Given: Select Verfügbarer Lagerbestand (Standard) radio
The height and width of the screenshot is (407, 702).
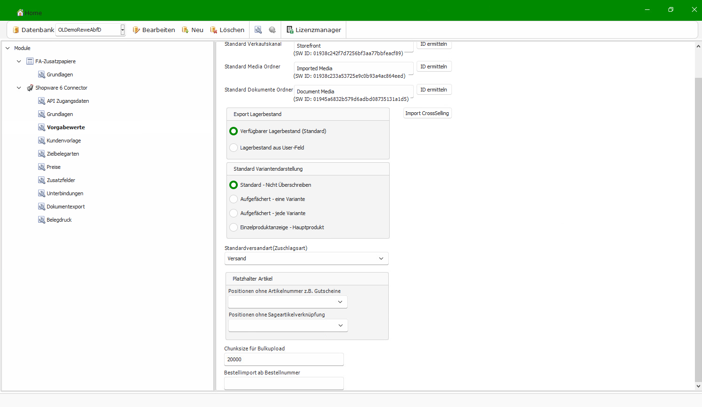Looking at the screenshot, I should click(234, 131).
